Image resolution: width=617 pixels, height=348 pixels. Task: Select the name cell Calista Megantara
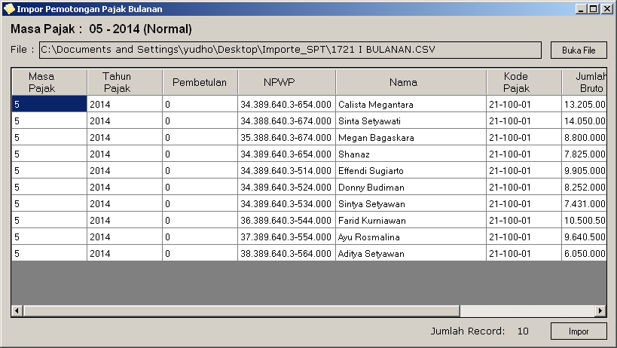click(411, 104)
